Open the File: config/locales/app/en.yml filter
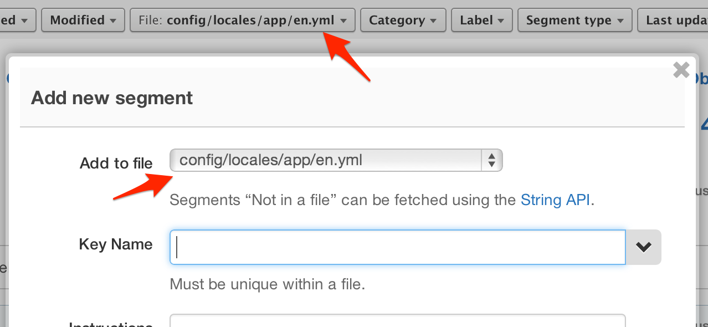708x327 pixels. click(243, 21)
